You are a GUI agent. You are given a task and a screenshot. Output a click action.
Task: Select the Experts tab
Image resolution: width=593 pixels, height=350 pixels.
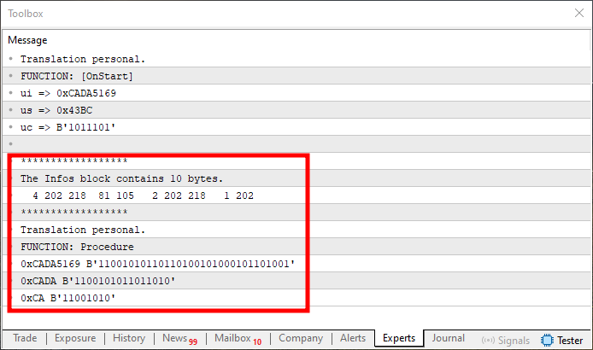point(399,338)
